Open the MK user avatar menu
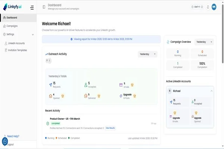 pyautogui.click(x=214, y=7)
